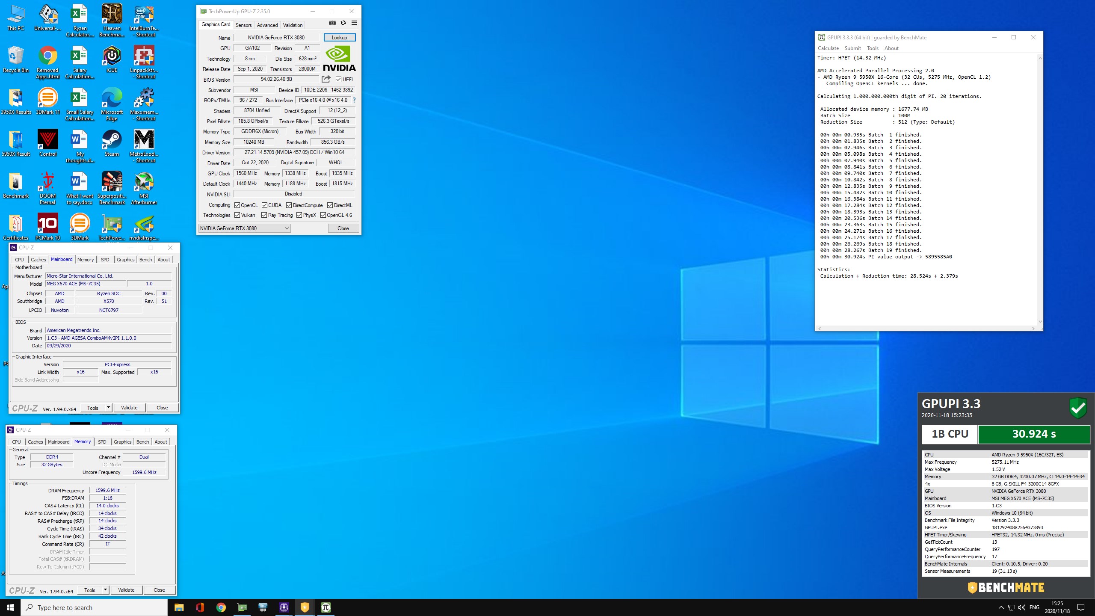This screenshot has width=1095, height=616.
Task: Click the ENG language indicator
Action: pyautogui.click(x=1034, y=607)
